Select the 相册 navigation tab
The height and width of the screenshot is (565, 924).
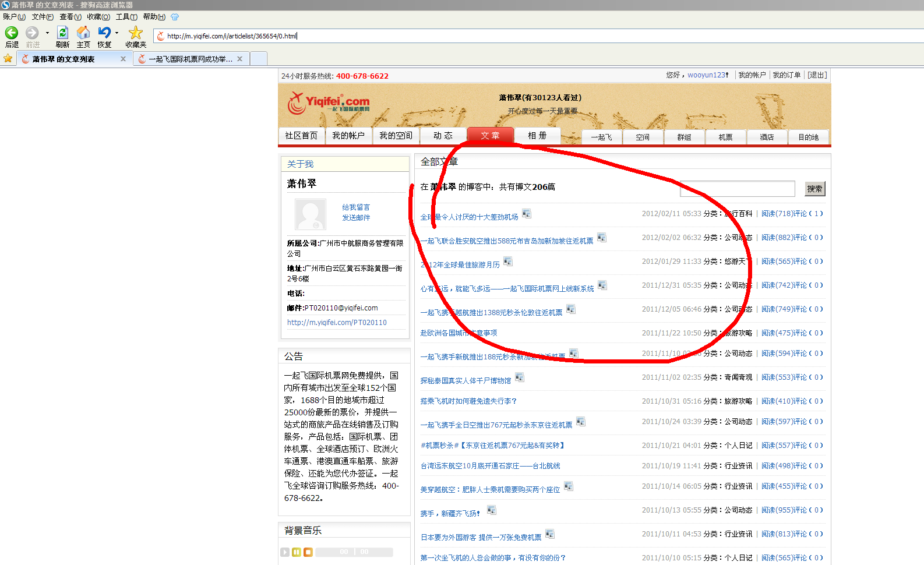coord(537,136)
